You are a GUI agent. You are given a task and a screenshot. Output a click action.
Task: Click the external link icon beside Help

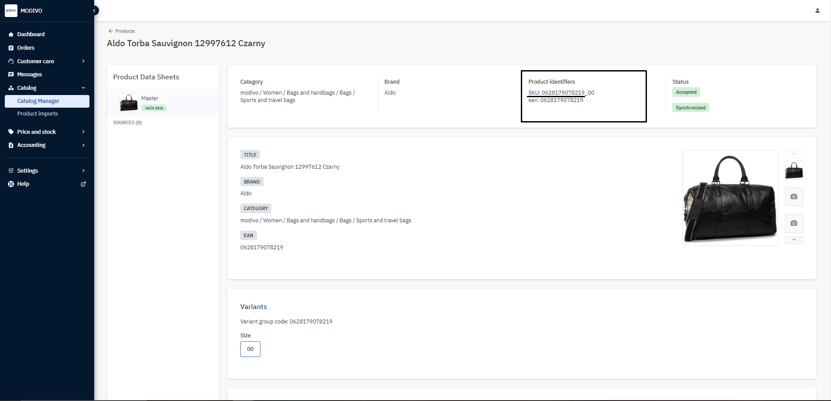click(x=83, y=184)
